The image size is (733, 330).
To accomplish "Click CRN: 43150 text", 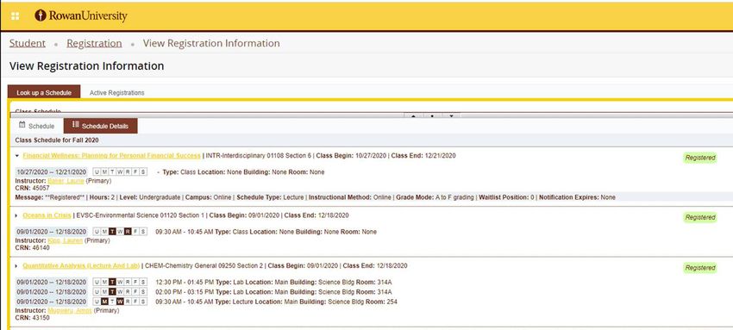I will pyautogui.click(x=32, y=318).
